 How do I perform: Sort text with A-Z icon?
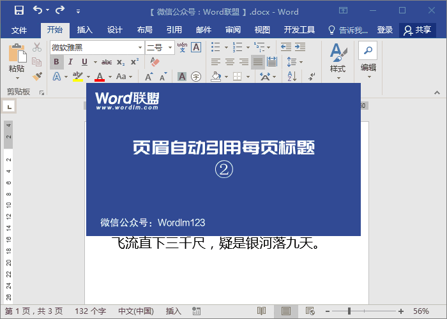(292, 77)
